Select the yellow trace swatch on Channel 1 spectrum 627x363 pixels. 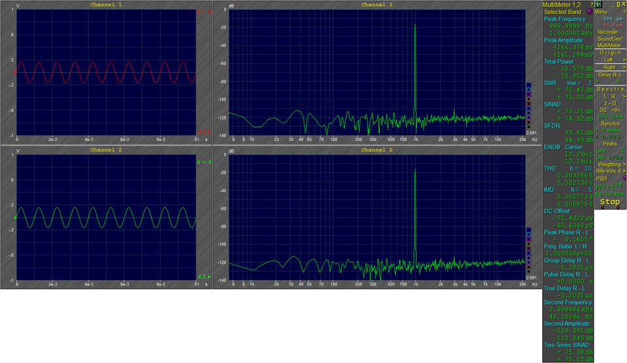click(528, 99)
